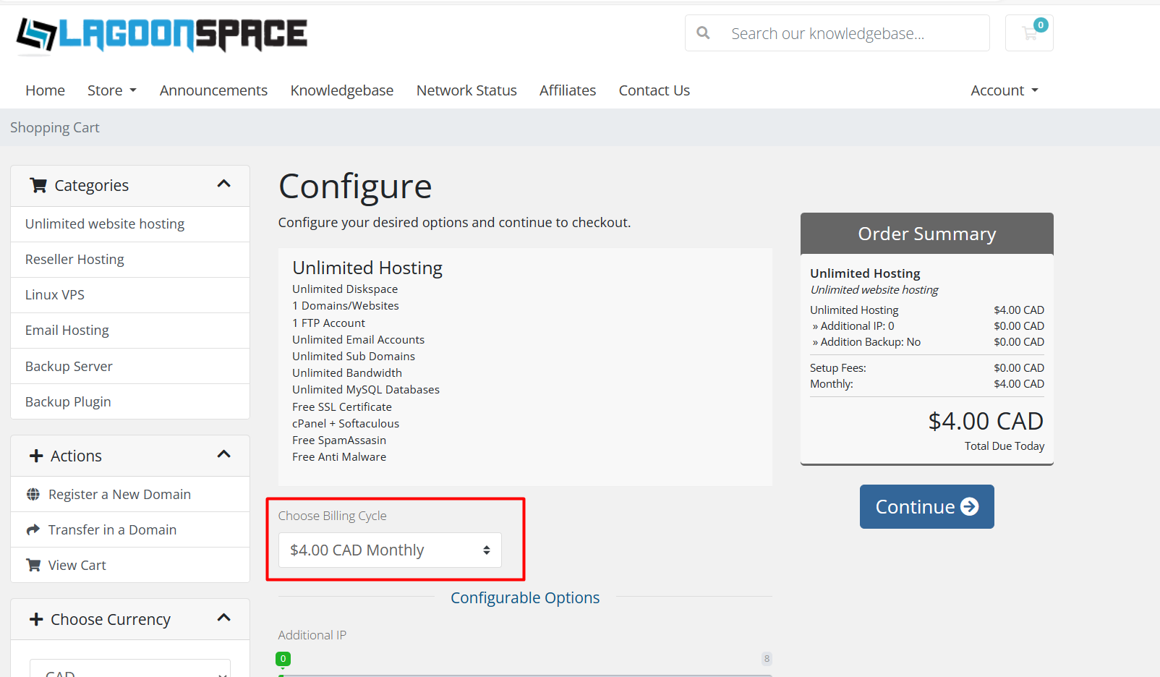
Task: Click the Categories cart icon in sidebar
Action: pos(38,186)
